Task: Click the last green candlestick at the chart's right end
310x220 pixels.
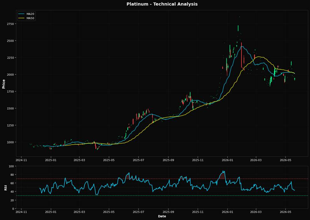Action: pyautogui.click(x=295, y=79)
